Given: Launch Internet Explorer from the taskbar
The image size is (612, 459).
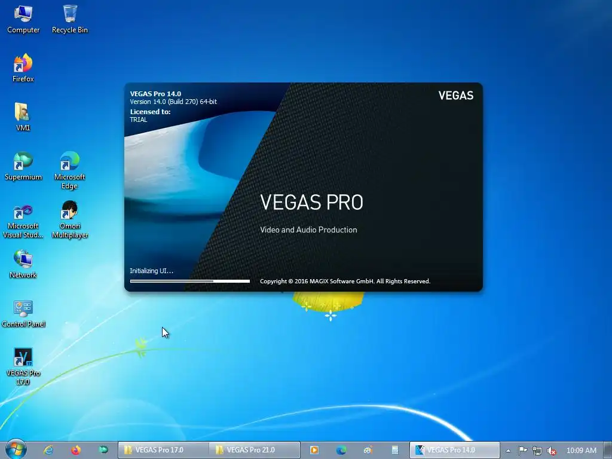Looking at the screenshot, I should point(48,450).
